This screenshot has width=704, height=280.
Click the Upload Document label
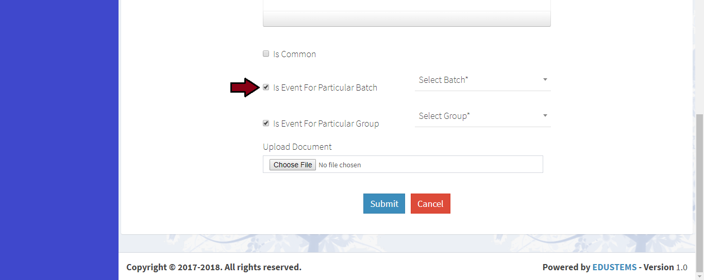tap(297, 147)
